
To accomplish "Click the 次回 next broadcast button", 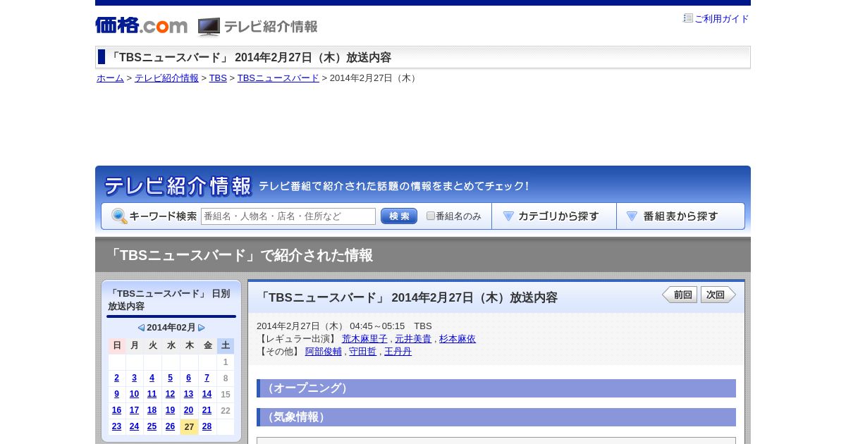I will tap(718, 295).
